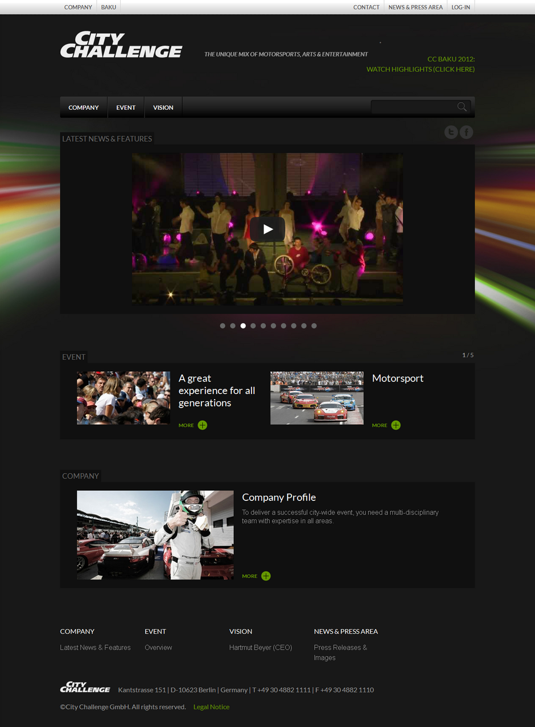Click the search magnifier icon
This screenshot has height=727, width=535.
tap(462, 107)
